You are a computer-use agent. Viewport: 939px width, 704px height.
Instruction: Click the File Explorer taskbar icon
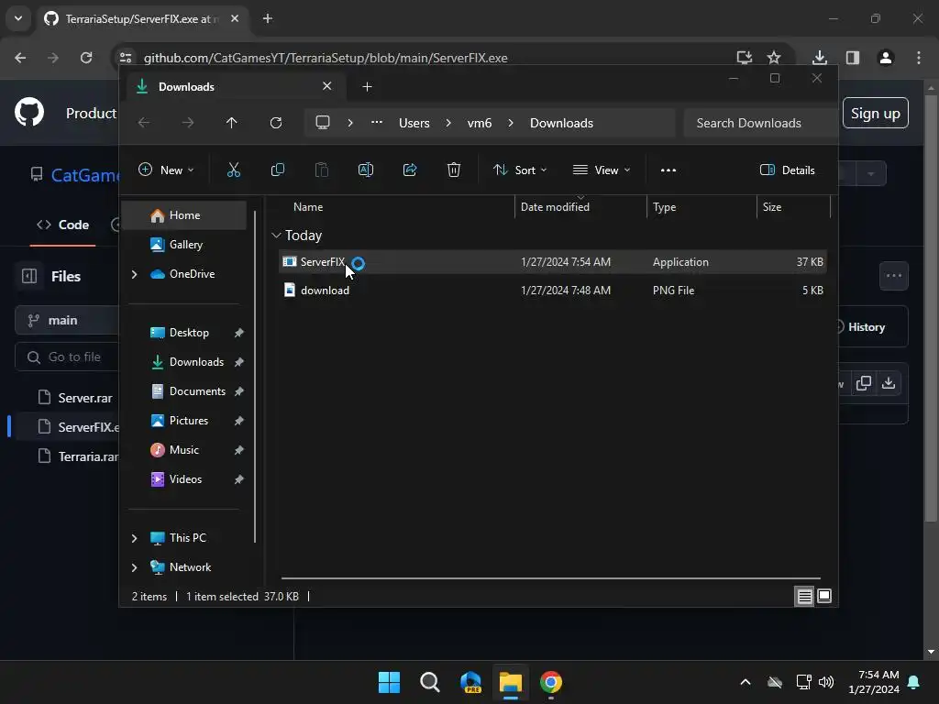[511, 682]
